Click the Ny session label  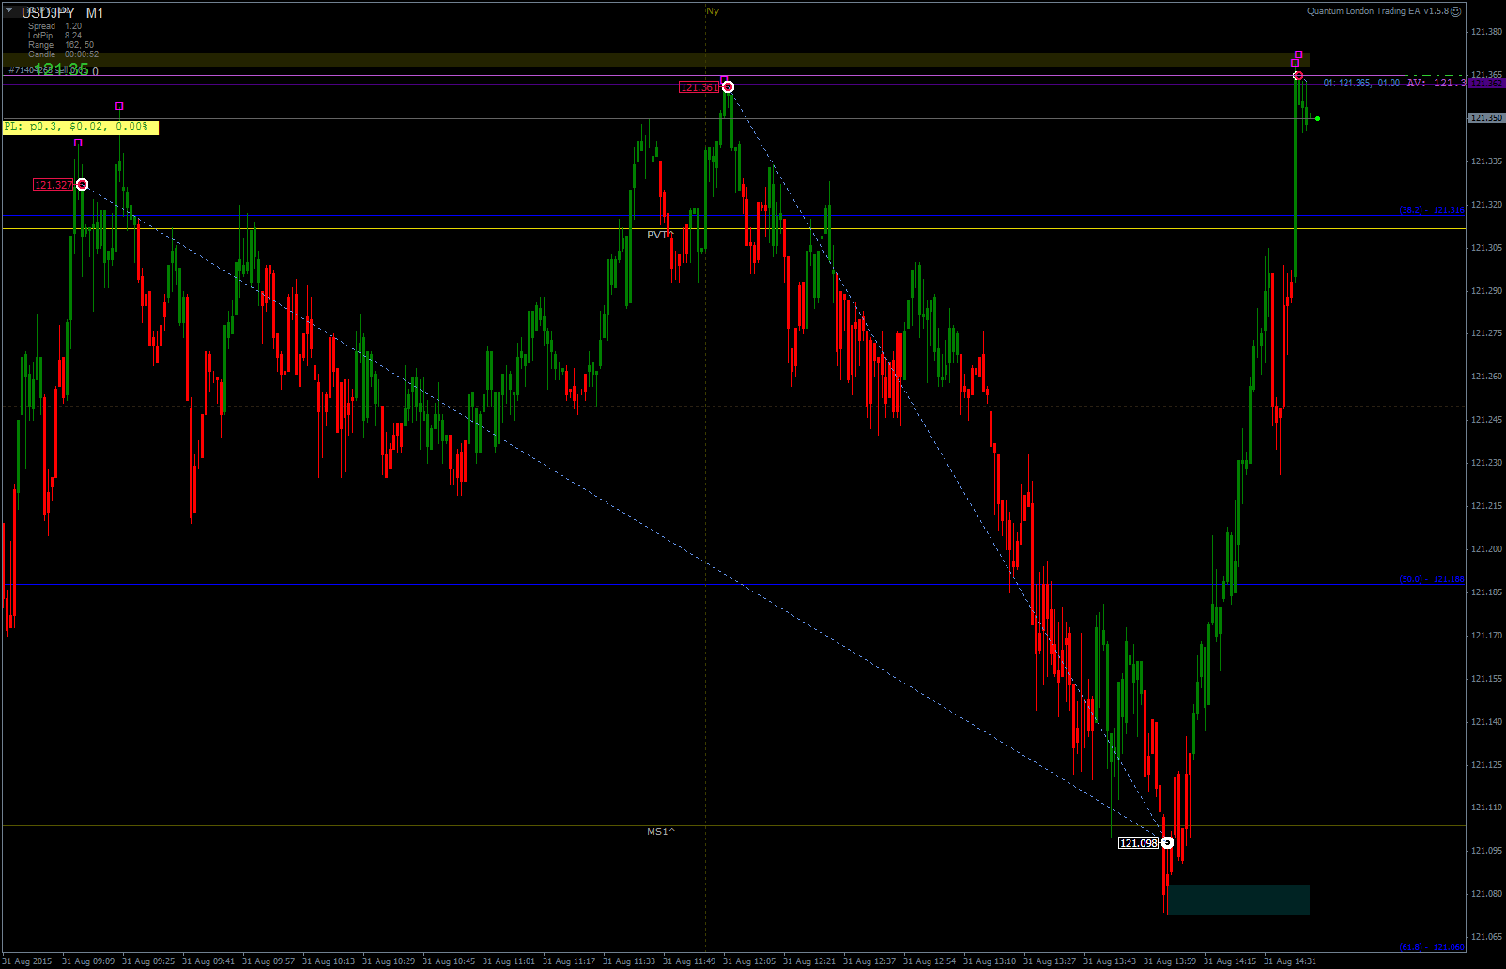[x=713, y=11]
